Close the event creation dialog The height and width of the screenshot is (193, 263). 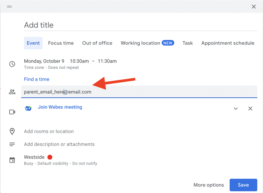[x=253, y=6]
